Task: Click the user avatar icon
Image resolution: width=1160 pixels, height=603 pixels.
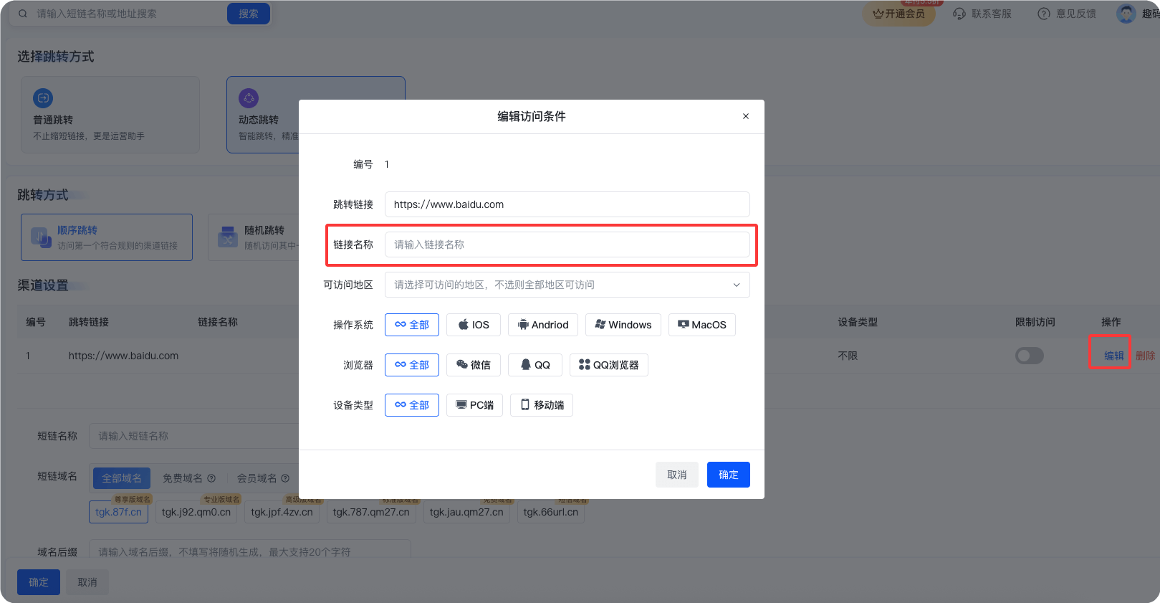Action: point(1126,14)
